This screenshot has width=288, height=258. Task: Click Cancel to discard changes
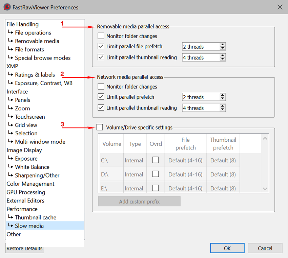265,248
